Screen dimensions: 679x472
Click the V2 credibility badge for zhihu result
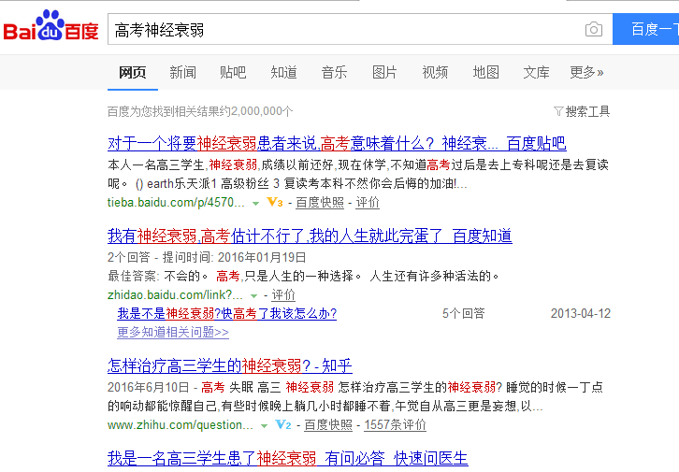(283, 425)
